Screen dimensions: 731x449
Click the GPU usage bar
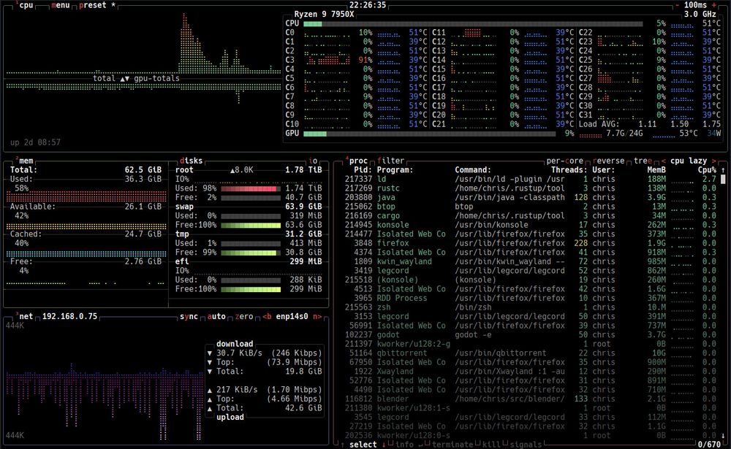(x=429, y=134)
